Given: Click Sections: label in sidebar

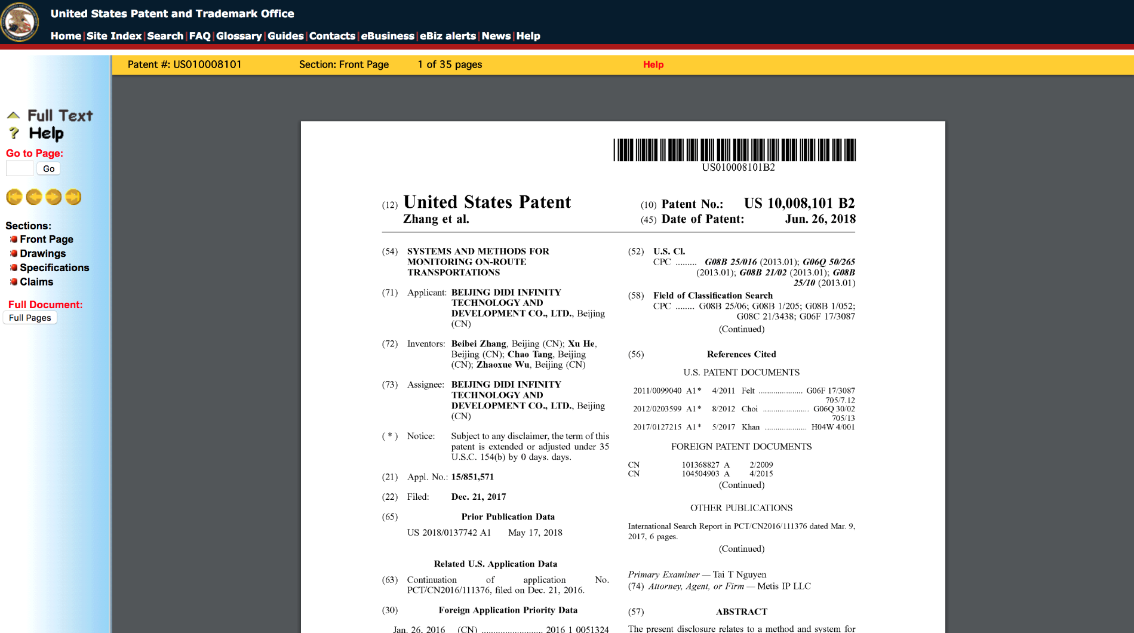Looking at the screenshot, I should (x=28, y=226).
